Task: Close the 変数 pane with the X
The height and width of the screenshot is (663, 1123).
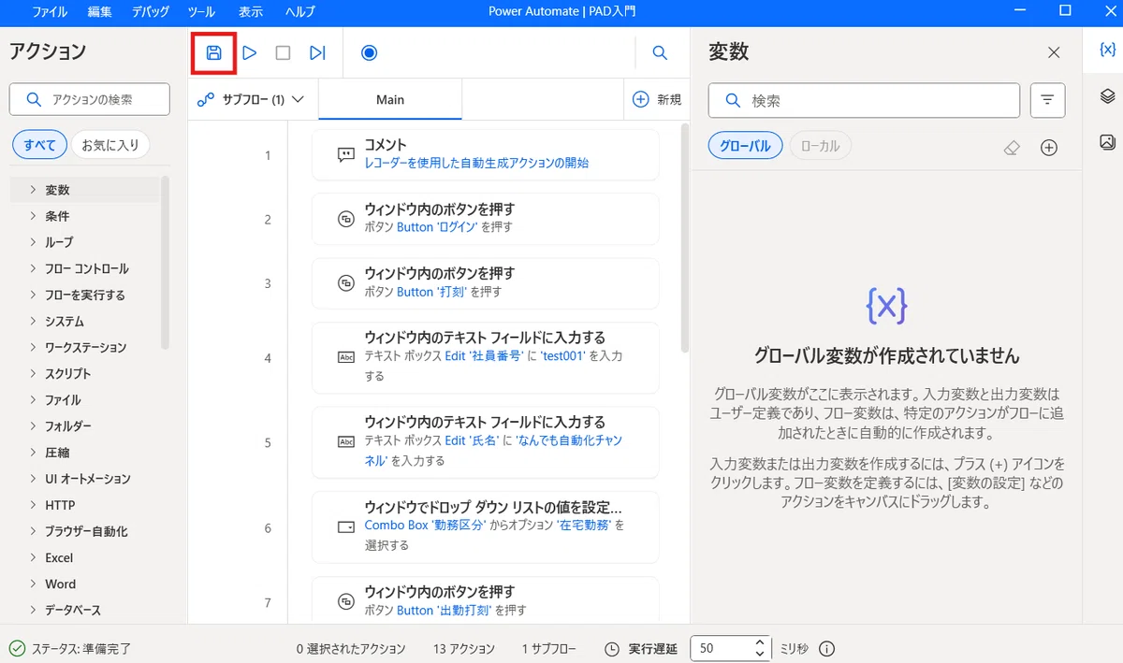Action: coord(1054,52)
